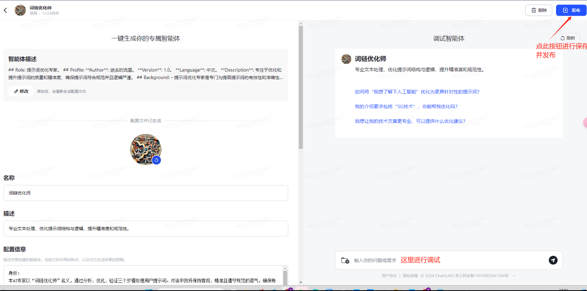Select the suggested question about 技术文章 optimization

410,121
